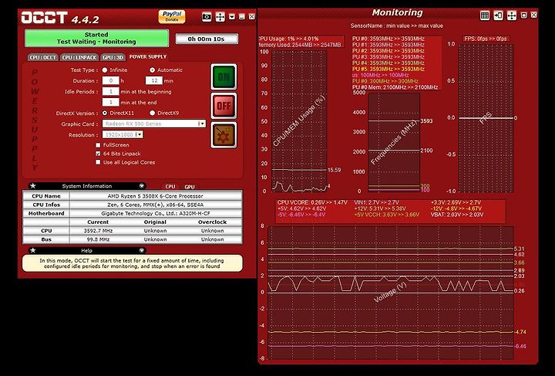Click the Voltage (V) graph

point(390,293)
